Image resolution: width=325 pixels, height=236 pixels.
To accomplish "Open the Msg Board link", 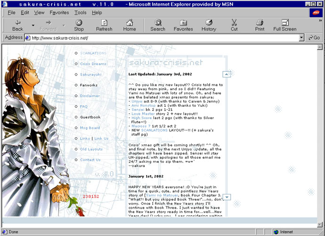I will click(x=90, y=128).
